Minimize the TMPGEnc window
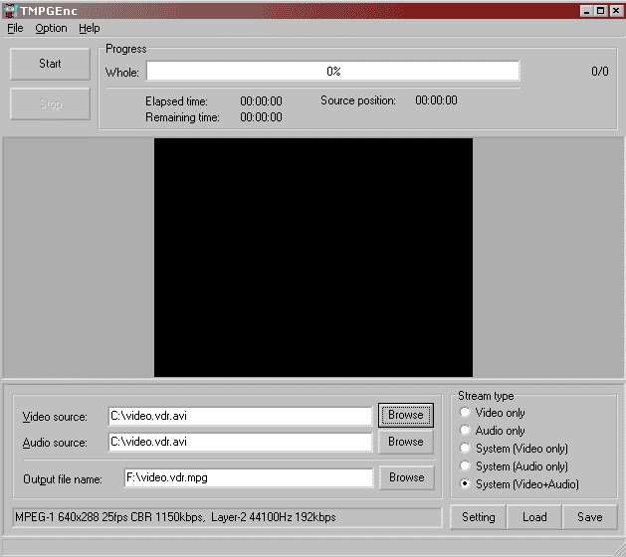This screenshot has height=557, width=626. 586,11
